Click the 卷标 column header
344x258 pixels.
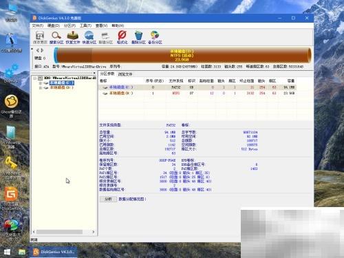pyautogui.click(x=103, y=80)
